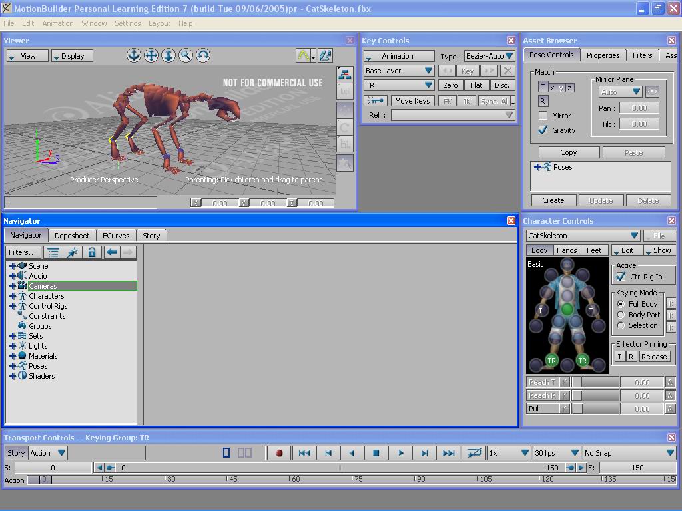Open the 30 fps dropdown
This screenshot has height=511, width=682.
coord(557,452)
